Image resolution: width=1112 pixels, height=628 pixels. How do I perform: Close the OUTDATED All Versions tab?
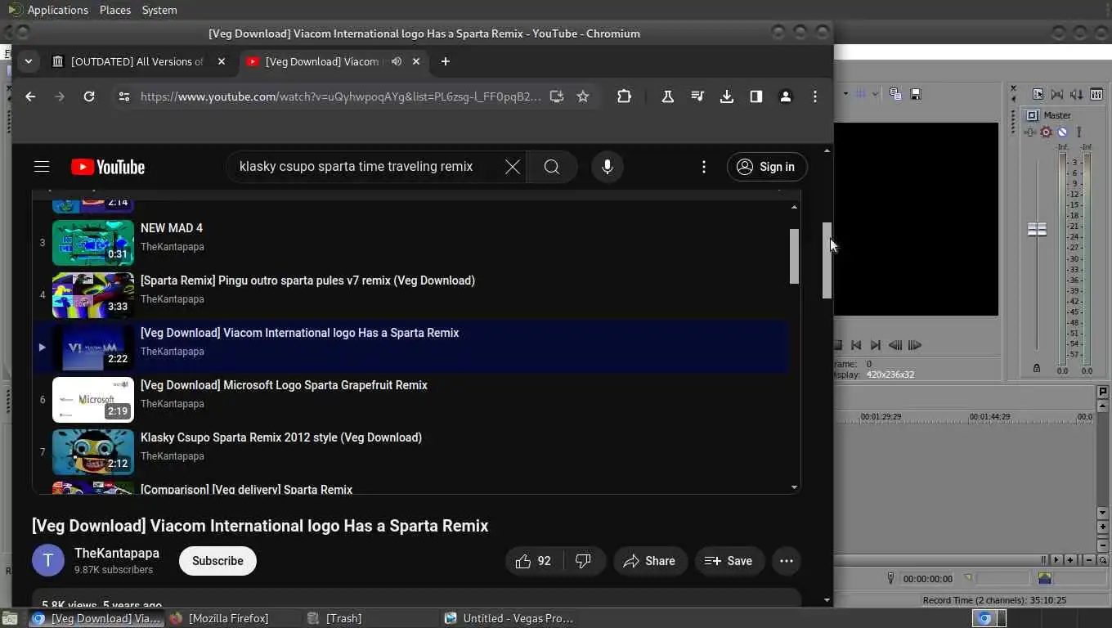(222, 61)
